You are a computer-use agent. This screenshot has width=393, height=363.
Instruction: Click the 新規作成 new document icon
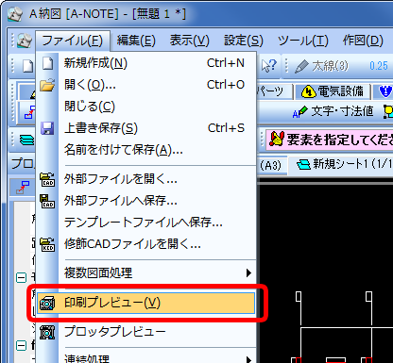point(48,63)
